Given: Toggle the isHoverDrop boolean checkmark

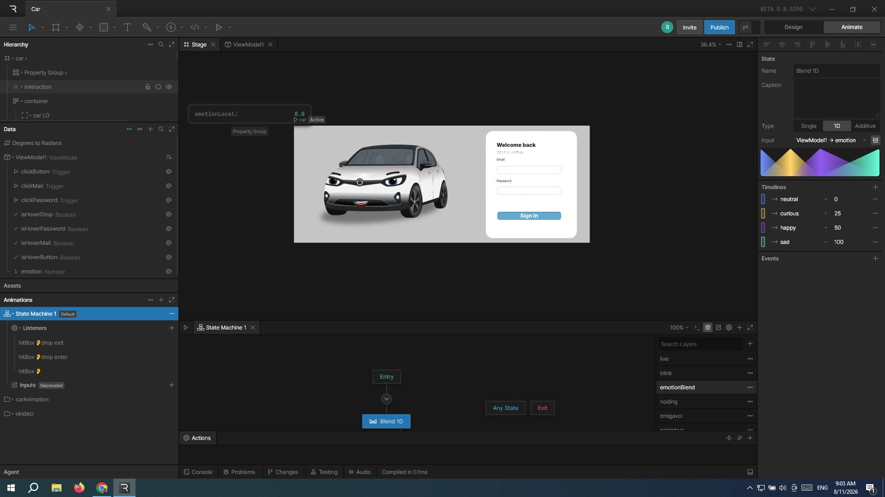Looking at the screenshot, I should [16, 214].
